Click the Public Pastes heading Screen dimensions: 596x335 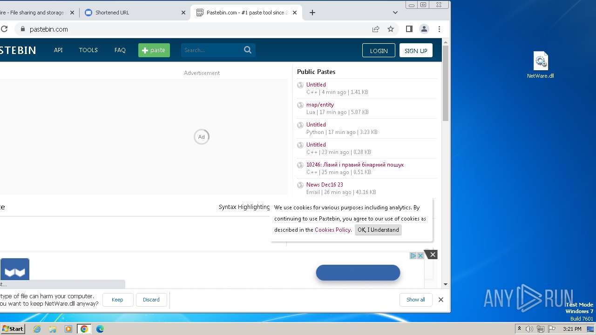click(x=316, y=72)
